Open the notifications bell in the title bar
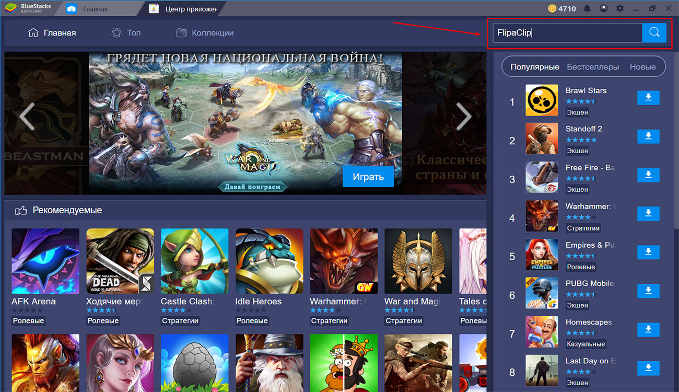Screen dimensions: 679x392 [588, 8]
